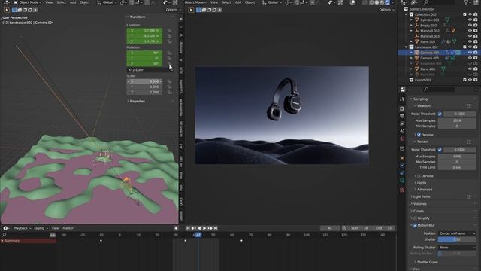Toggle the preview range clock icon

[x=344, y=228]
